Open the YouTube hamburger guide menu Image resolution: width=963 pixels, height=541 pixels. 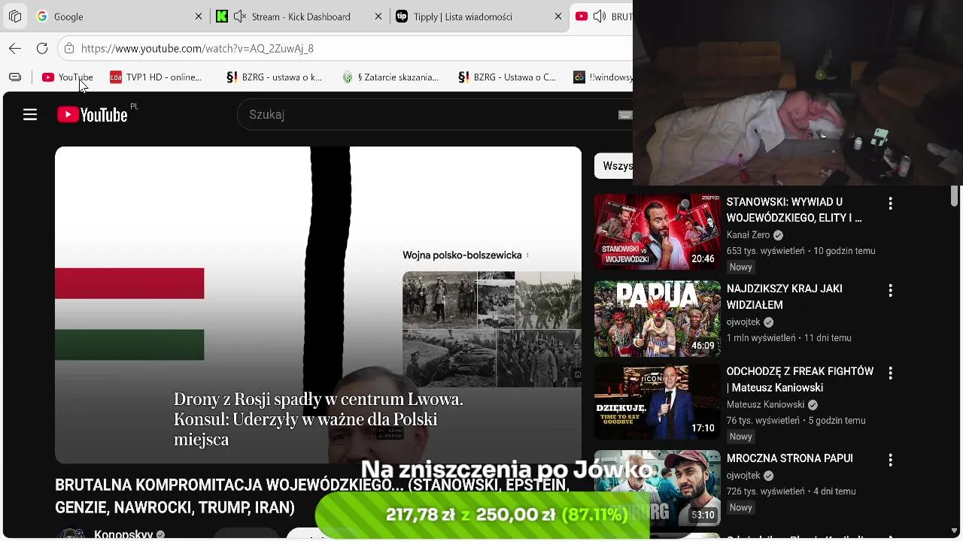click(x=30, y=114)
